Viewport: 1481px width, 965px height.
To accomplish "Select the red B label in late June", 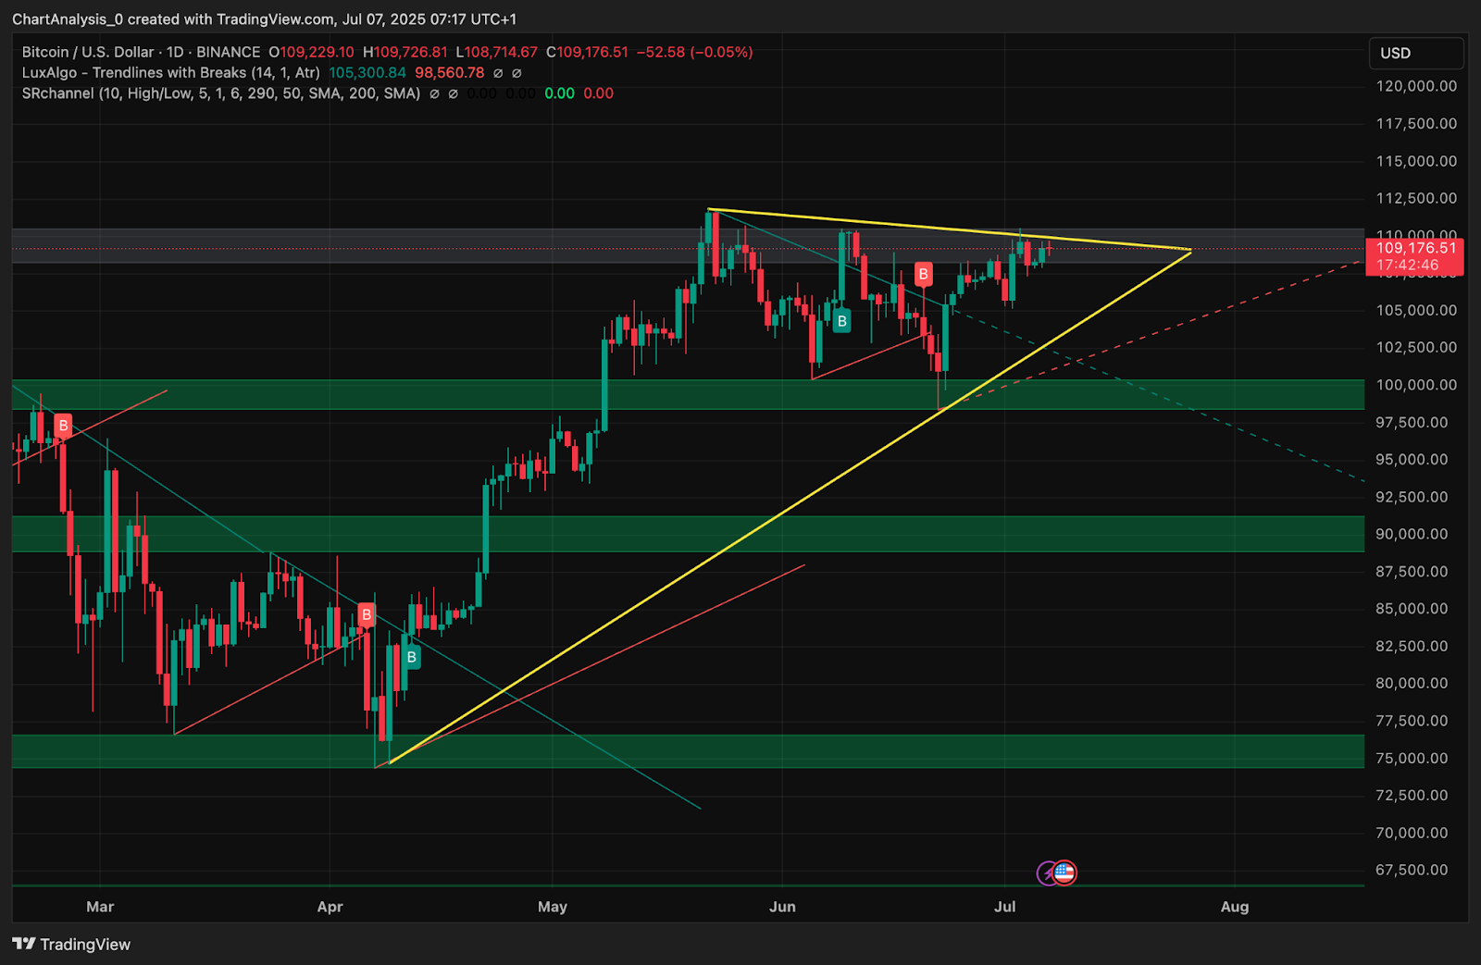I will pos(923,274).
